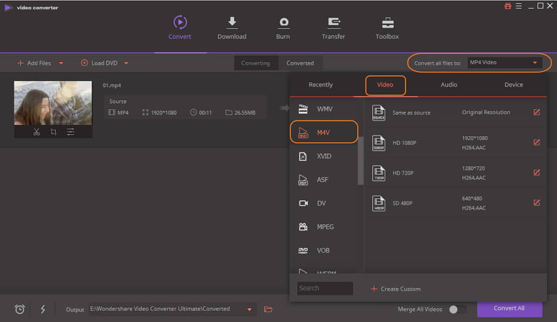557x322 pixels.
Task: Click the Load DVD button
Action: coord(99,63)
